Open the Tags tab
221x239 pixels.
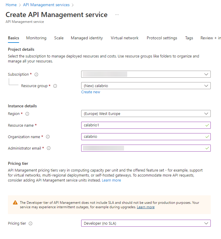click(189, 38)
